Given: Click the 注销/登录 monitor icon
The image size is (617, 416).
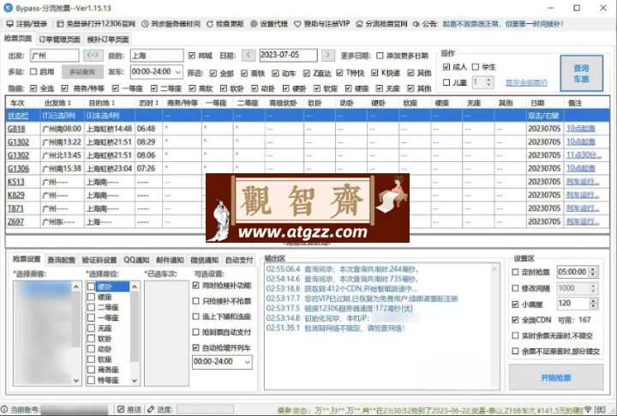Looking at the screenshot, I should point(9,24).
